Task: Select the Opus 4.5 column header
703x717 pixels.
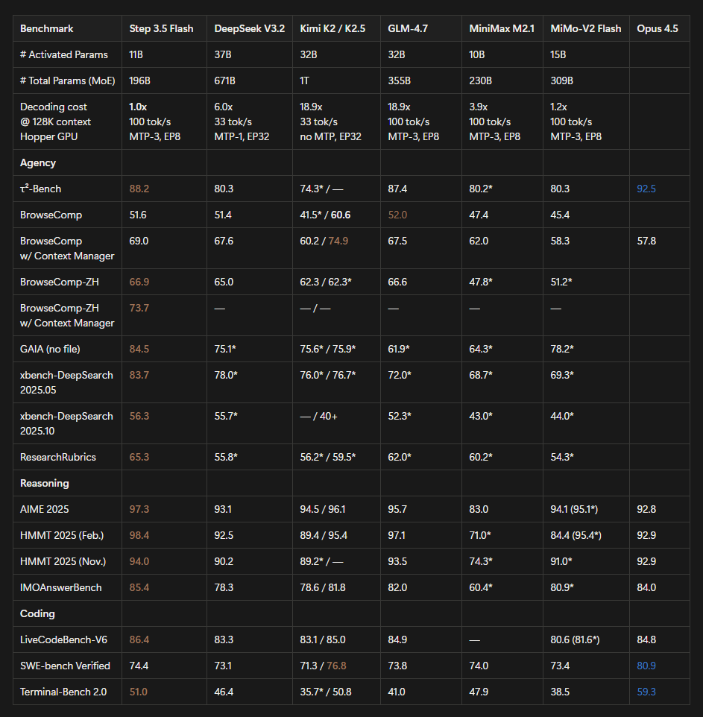Action: (x=657, y=28)
